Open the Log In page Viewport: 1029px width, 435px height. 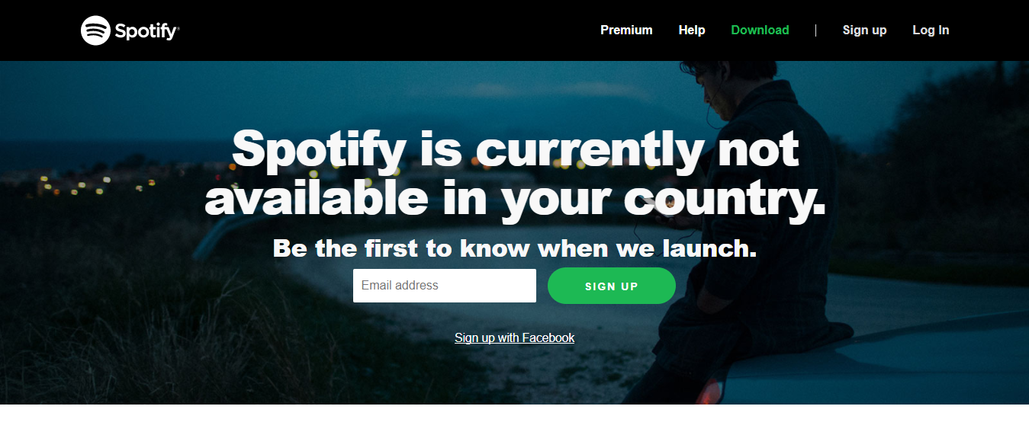931,30
